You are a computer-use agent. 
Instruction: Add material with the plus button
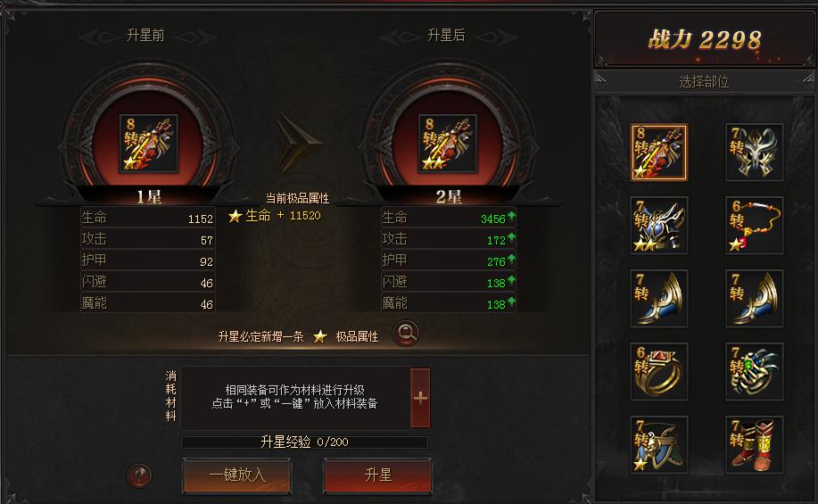click(420, 398)
